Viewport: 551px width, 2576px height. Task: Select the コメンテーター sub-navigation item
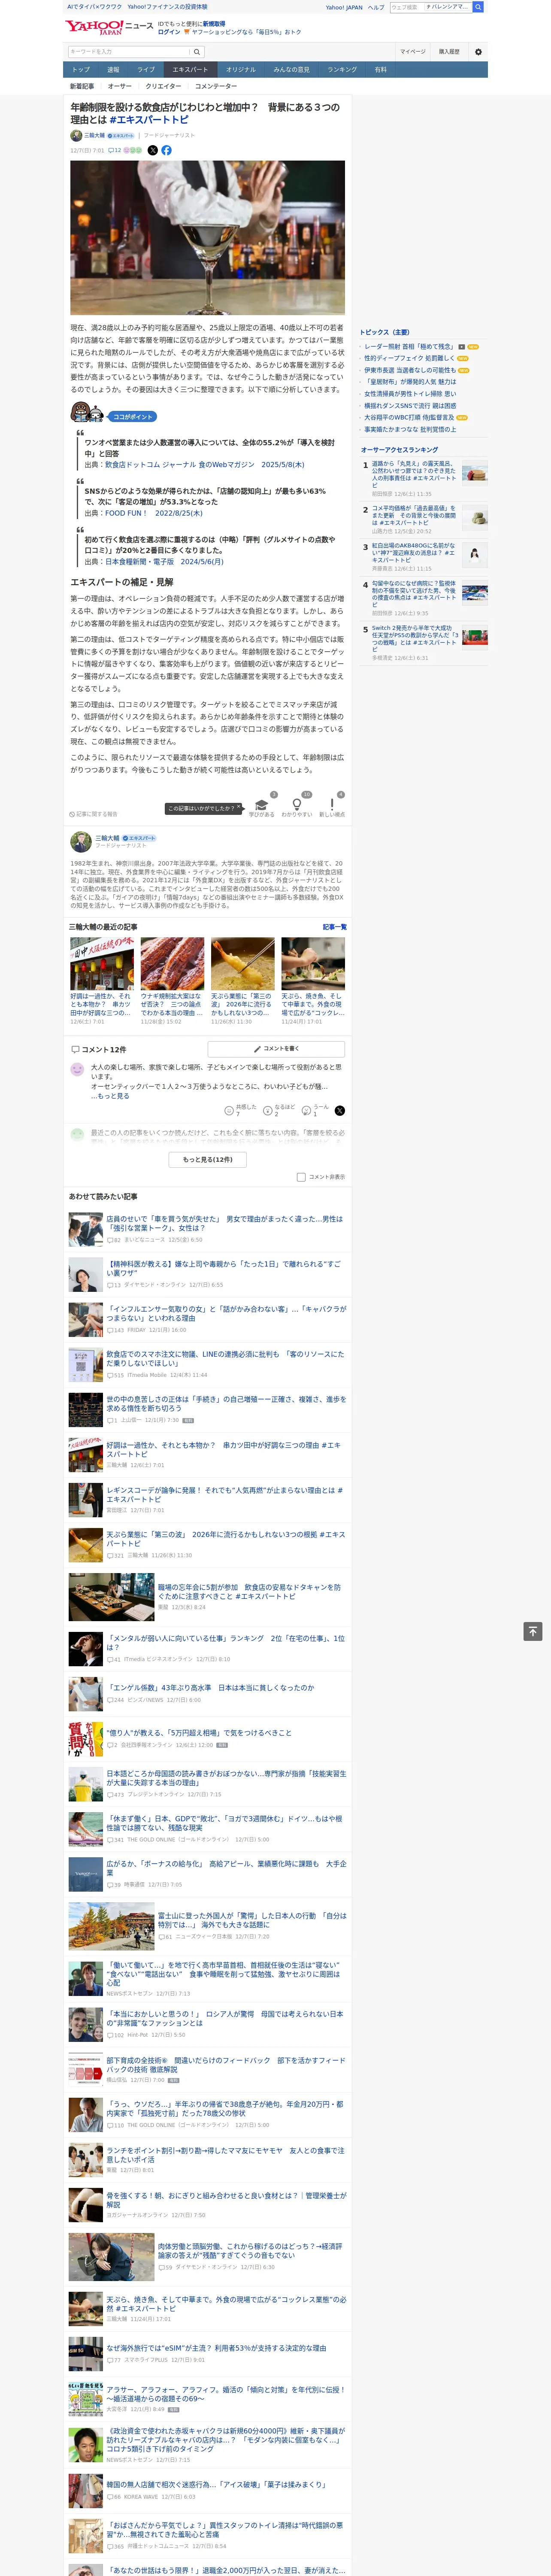pos(216,86)
